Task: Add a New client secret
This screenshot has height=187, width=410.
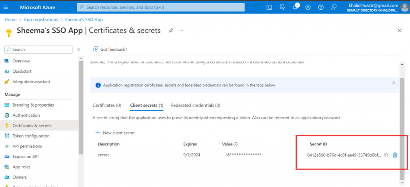Action: click(x=115, y=133)
